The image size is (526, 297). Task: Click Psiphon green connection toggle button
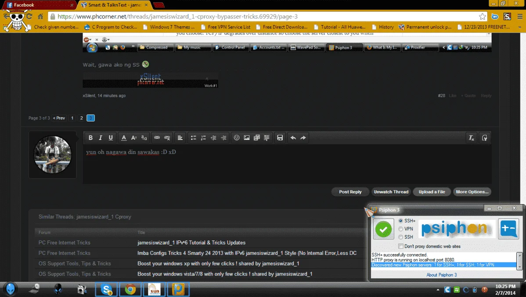(x=383, y=229)
